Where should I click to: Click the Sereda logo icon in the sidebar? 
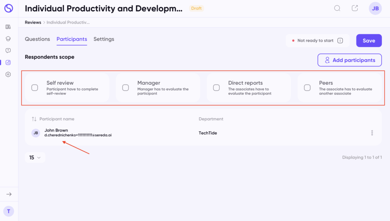(8, 8)
